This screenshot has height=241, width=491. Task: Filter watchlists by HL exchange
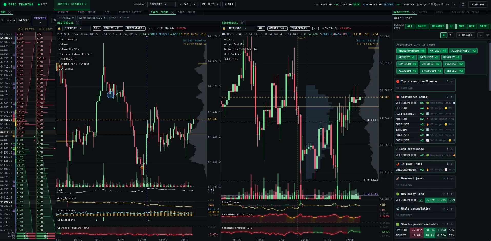[452, 26]
